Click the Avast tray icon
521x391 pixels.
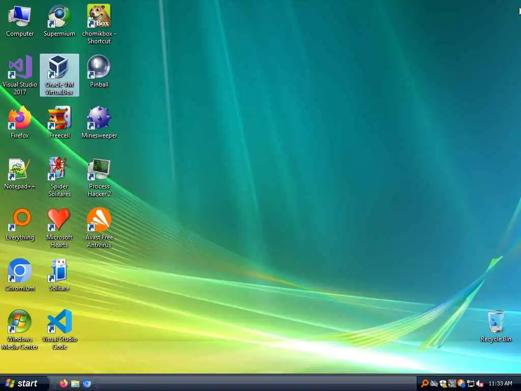click(461, 383)
